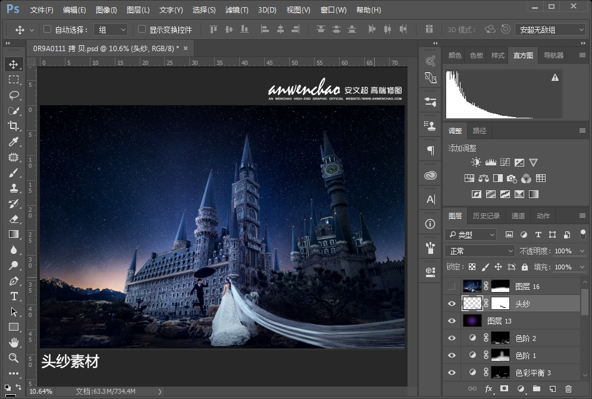Select the Blur tool
This screenshot has height=399, width=592.
(14, 250)
